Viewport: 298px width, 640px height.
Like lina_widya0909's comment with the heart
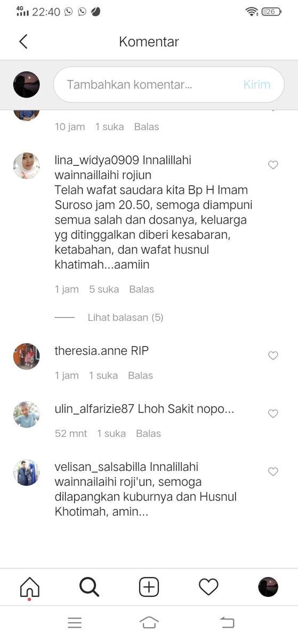coord(273,165)
